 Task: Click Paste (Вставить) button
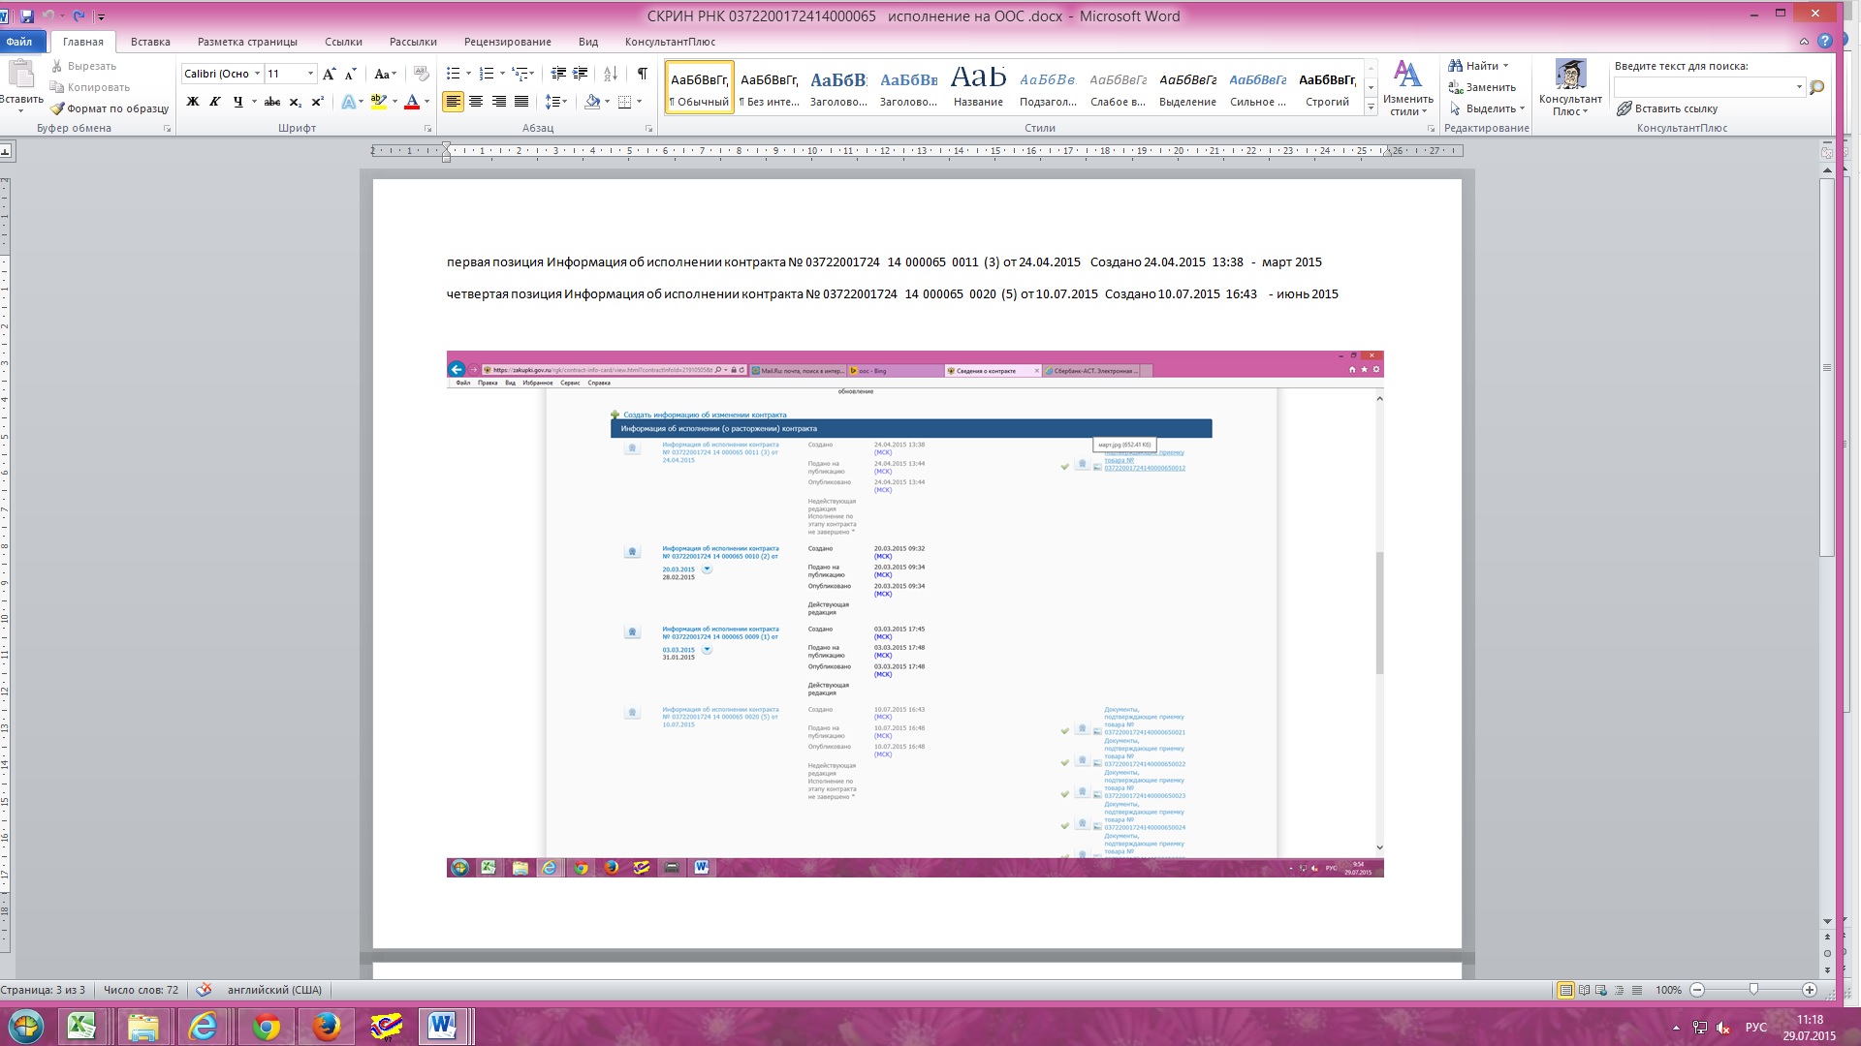tap(21, 85)
